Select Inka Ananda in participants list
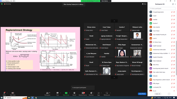 162,27
